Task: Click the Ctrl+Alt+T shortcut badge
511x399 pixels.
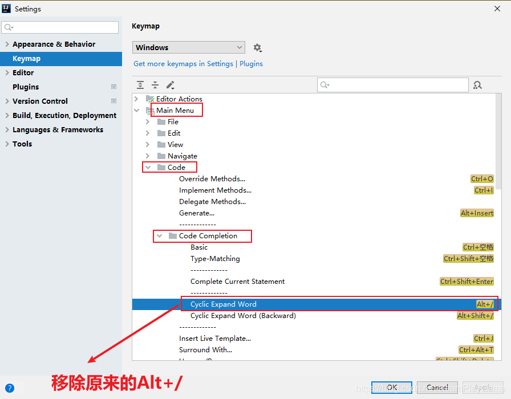Action: pos(476,350)
